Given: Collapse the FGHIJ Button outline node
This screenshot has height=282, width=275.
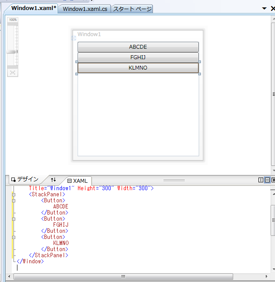Looking at the screenshot, I should pos(14,219).
